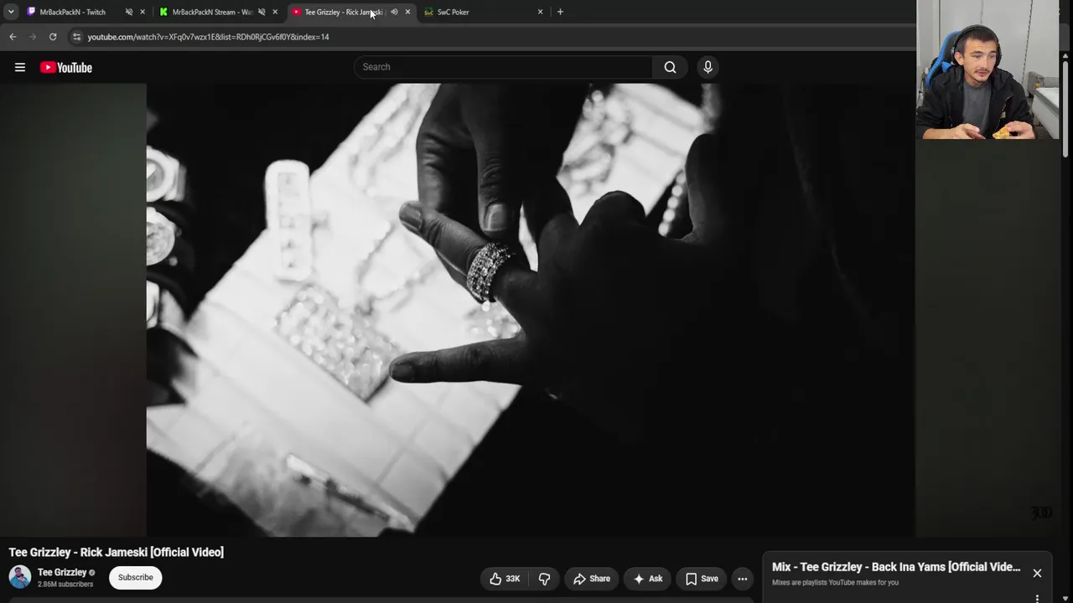The width and height of the screenshot is (1073, 603).
Task: Open the YouTube guide hamburger menu
Action: point(20,67)
